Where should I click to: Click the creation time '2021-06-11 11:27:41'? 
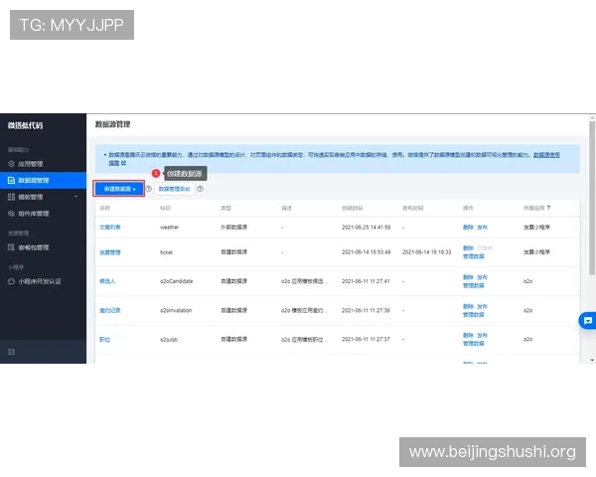366,281
